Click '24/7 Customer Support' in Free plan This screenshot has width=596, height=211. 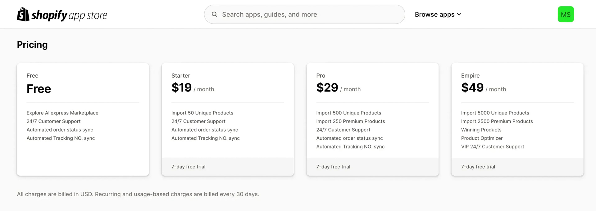tap(53, 121)
